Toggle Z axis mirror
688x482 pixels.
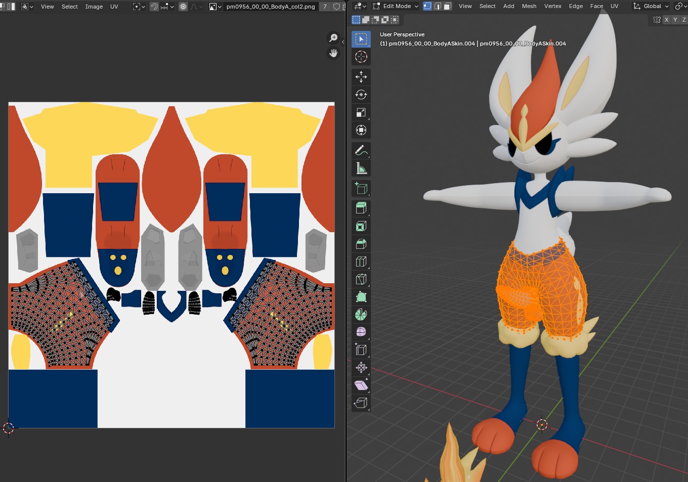[x=684, y=20]
